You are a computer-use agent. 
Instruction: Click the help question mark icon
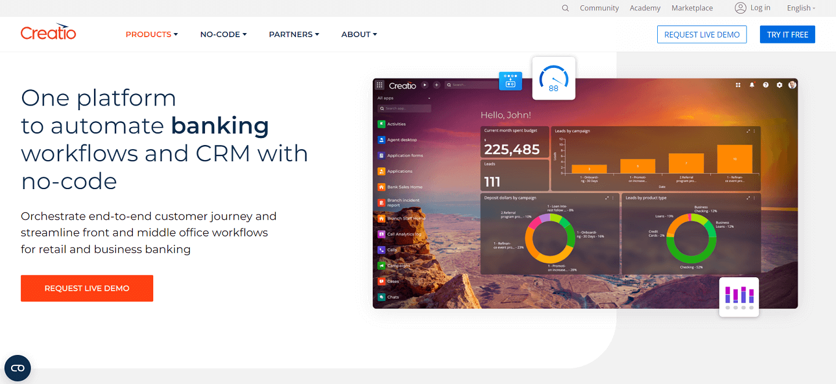766,85
